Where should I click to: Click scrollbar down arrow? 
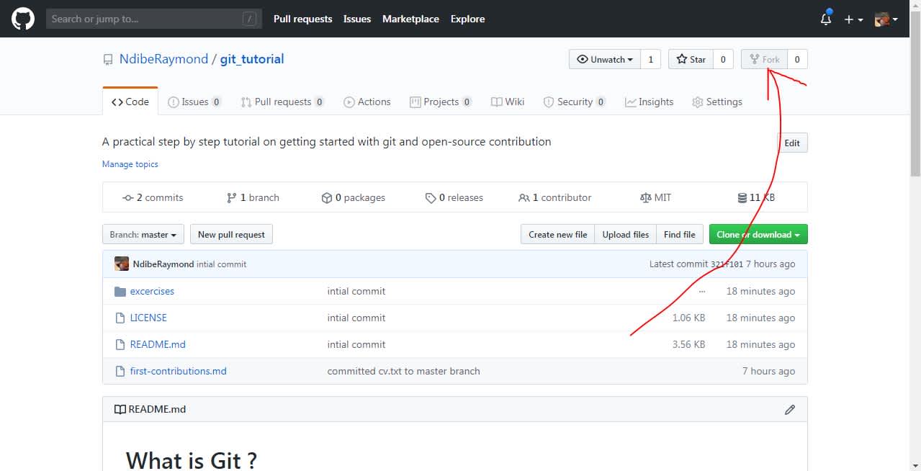915,465
